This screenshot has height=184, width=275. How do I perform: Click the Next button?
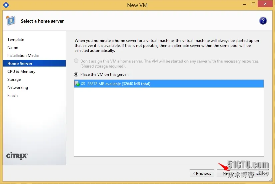pos(229,173)
